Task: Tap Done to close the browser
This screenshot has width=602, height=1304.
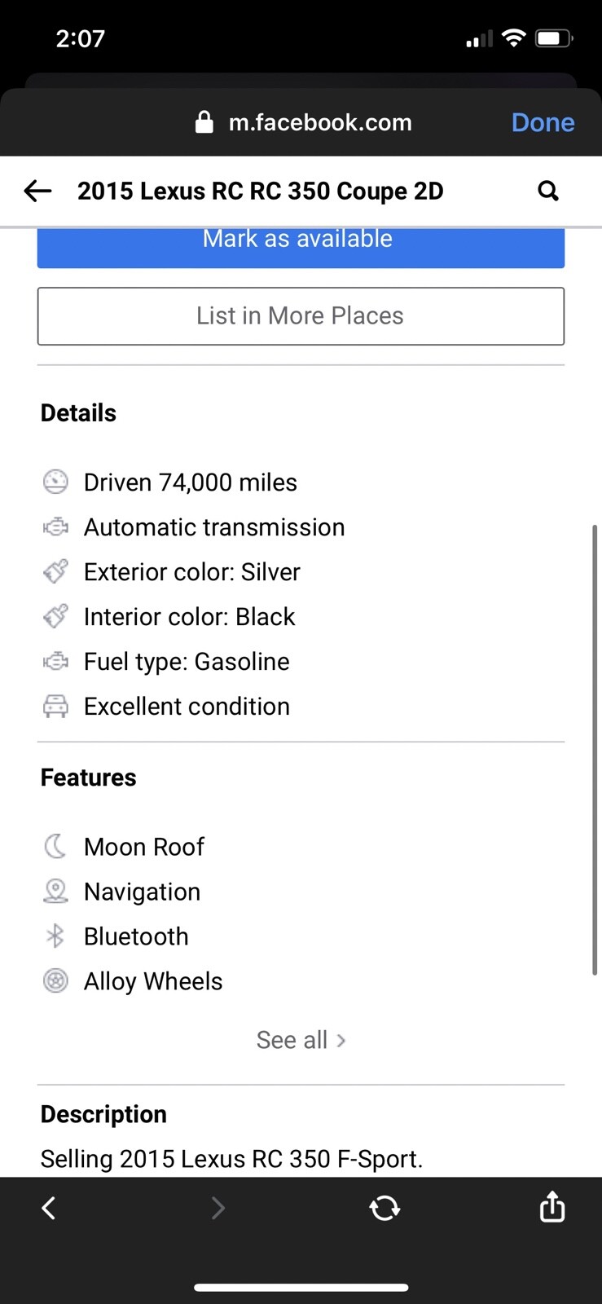Action: pyautogui.click(x=543, y=122)
